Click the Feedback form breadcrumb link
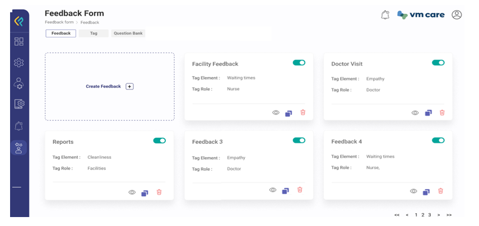The width and height of the screenshot is (479, 226). [x=59, y=22]
